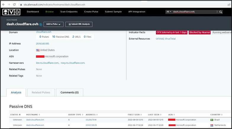Click the Status column filter icon

click(20, 115)
